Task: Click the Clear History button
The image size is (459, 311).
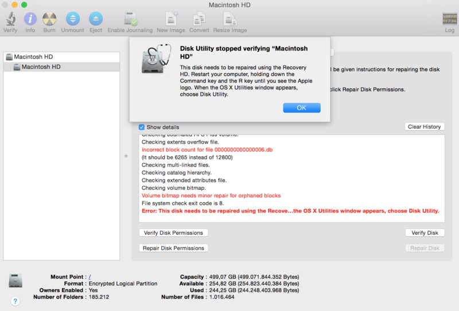Action: (x=425, y=127)
